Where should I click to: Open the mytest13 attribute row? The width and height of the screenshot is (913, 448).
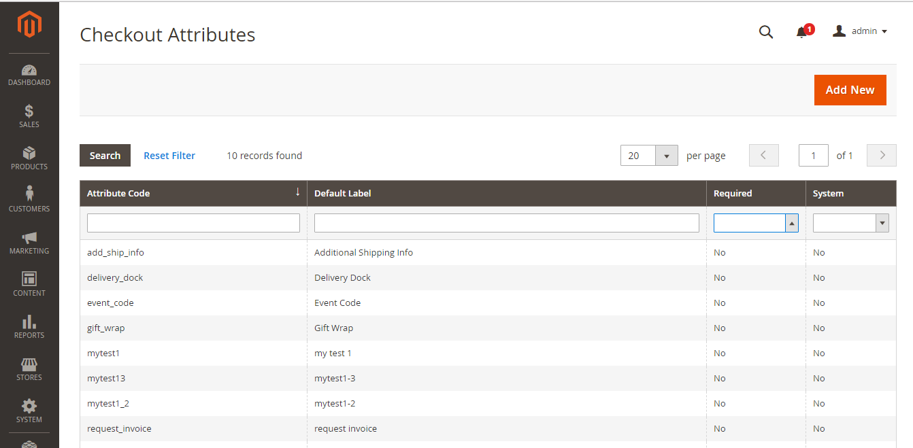coord(488,378)
